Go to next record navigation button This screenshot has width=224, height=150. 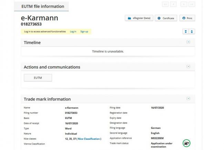[184, 4]
